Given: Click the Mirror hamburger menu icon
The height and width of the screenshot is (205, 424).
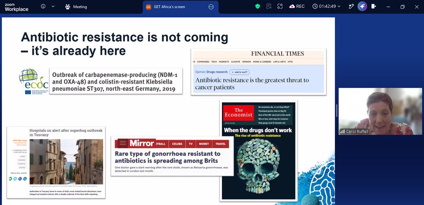Looking at the screenshot, I should click(122, 143).
